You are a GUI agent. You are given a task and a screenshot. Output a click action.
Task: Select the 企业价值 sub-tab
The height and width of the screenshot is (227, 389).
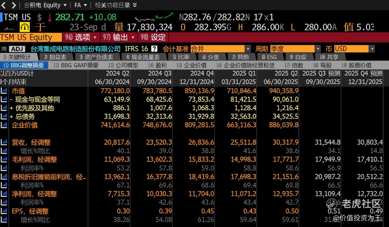pos(192,65)
